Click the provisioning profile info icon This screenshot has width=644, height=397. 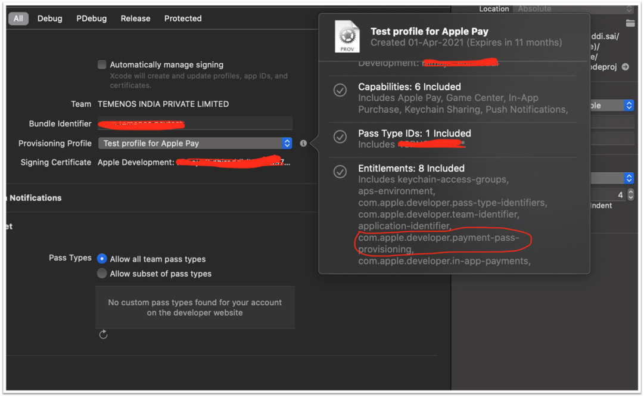(x=303, y=143)
